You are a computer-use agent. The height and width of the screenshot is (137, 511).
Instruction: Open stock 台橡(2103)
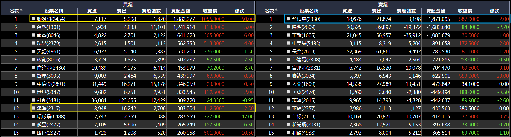pos(304,116)
